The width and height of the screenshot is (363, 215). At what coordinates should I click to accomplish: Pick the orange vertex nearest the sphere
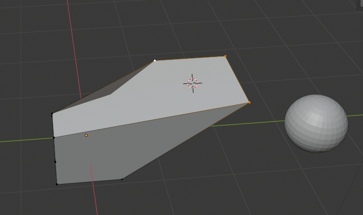pos(250,102)
